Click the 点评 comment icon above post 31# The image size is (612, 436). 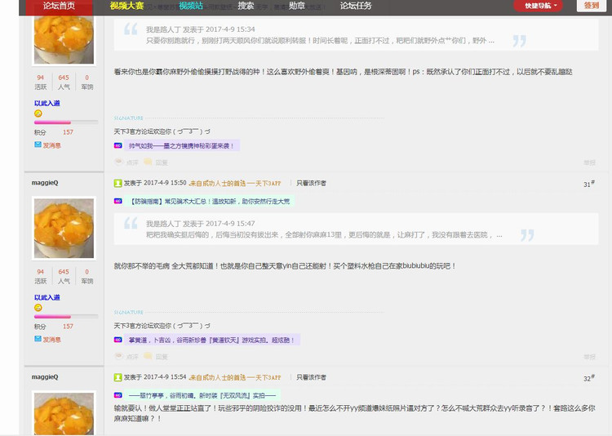point(118,162)
